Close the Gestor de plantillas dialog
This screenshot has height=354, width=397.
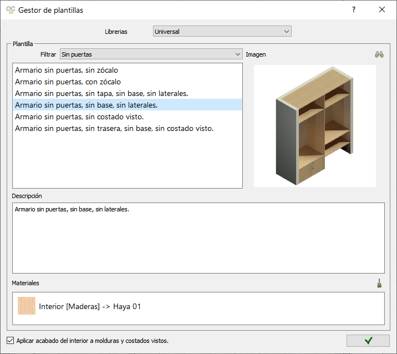pyautogui.click(x=382, y=9)
